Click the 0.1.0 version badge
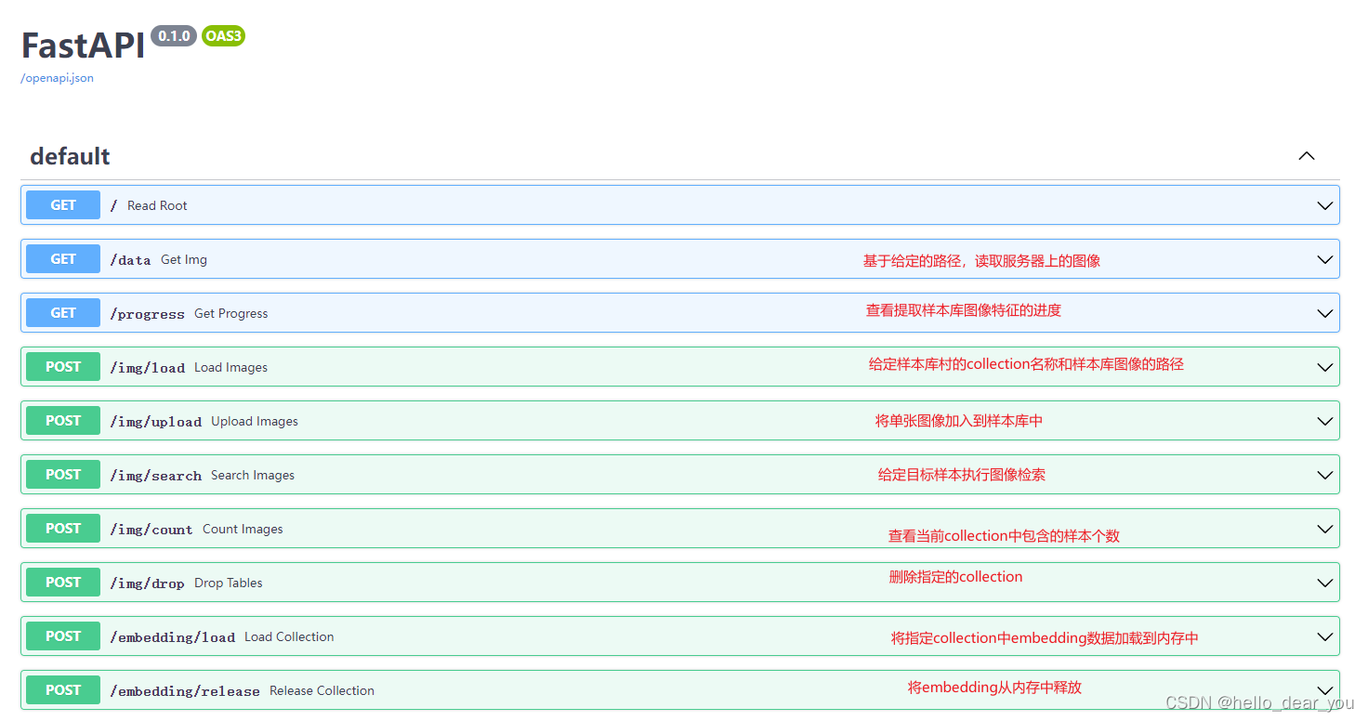 click(174, 35)
